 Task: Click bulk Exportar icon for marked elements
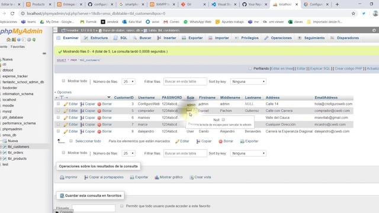pyautogui.click(x=242, y=141)
